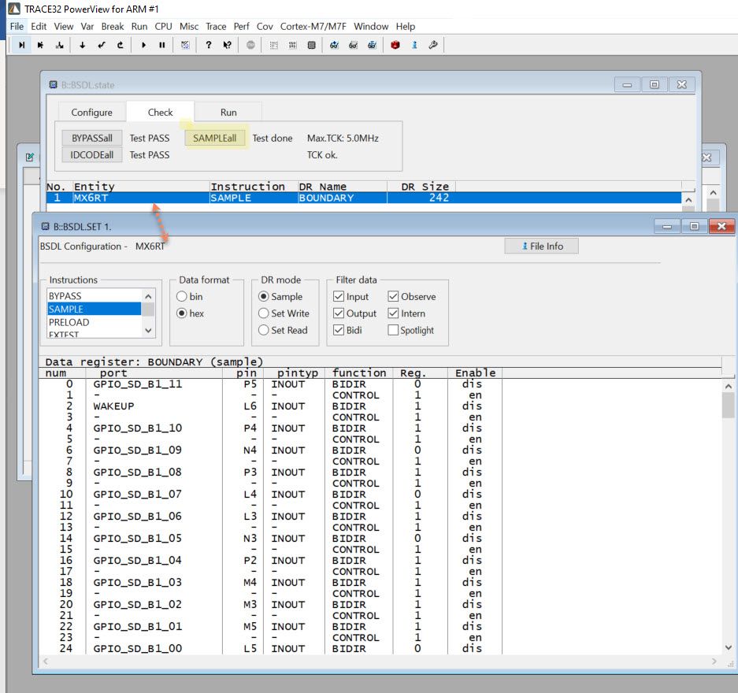Switch to the Configure tab

pyautogui.click(x=92, y=112)
